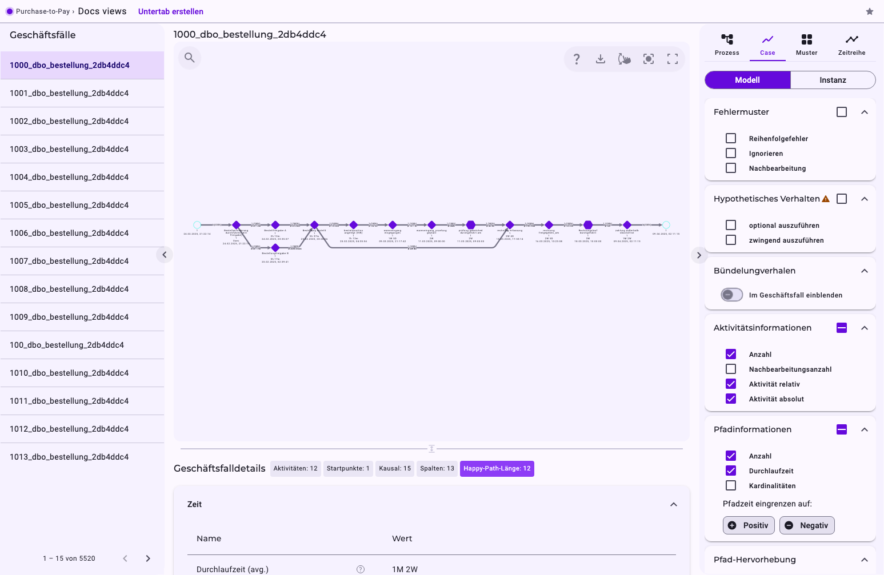884x575 pixels.
Task: Collapse the Pfadinformationen section
Action: click(x=865, y=429)
